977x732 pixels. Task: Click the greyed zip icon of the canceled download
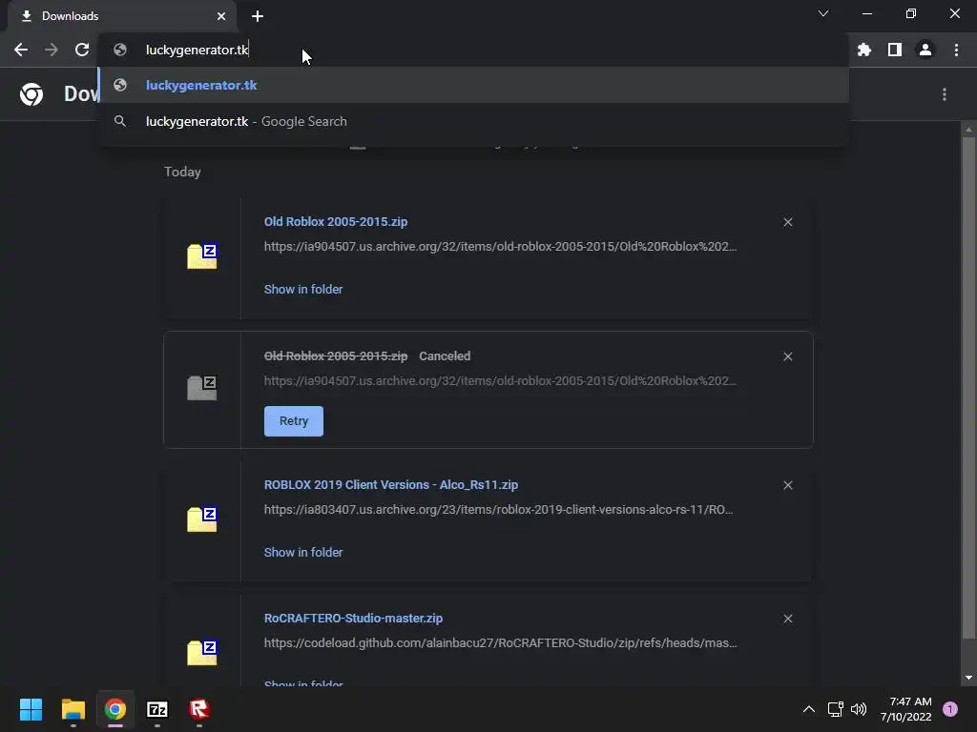202,388
